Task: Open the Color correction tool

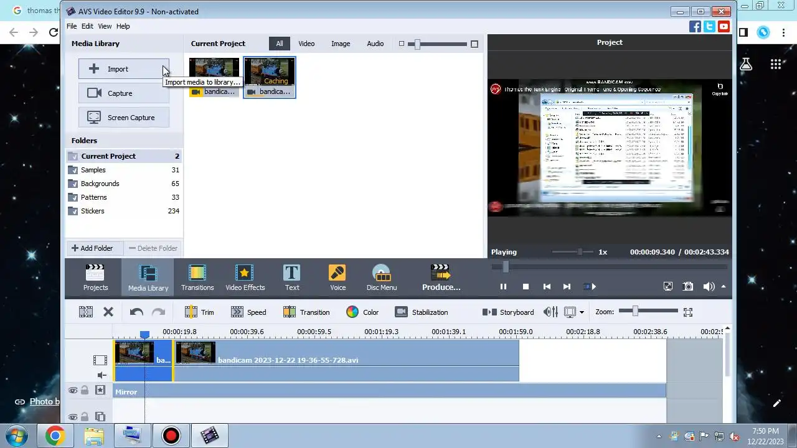Action: [x=362, y=312]
